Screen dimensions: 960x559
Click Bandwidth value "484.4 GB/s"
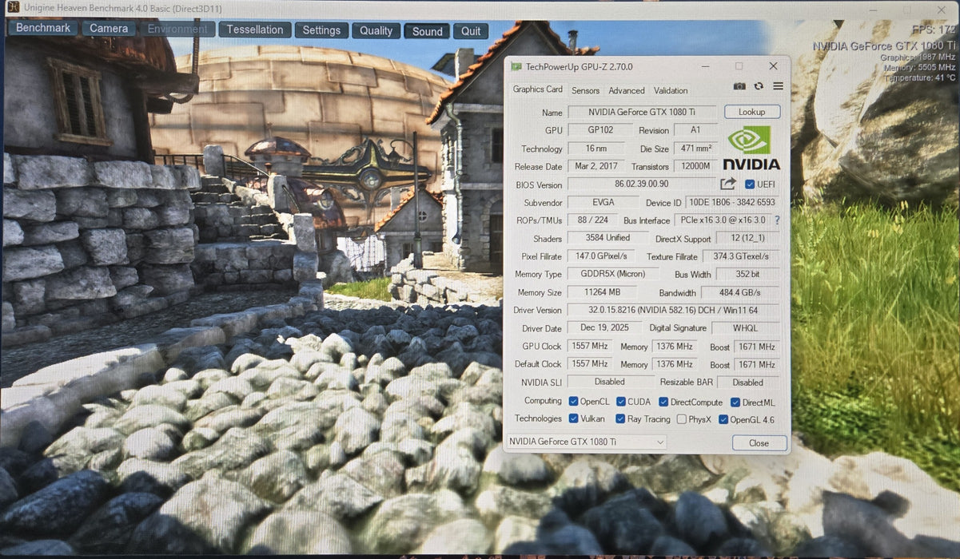(x=740, y=293)
